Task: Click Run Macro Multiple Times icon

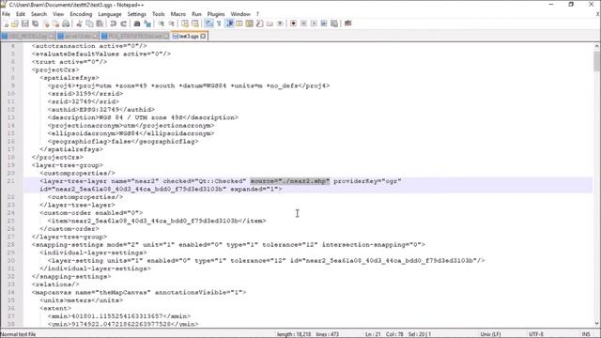Action: (x=324, y=23)
